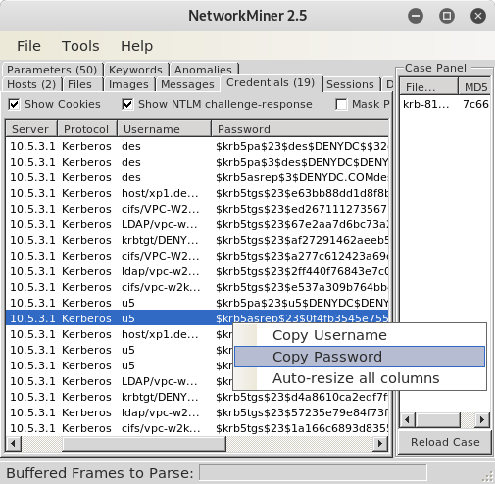Click the credentials list left scroll arrow
This screenshot has width=495, height=484.
click(x=14, y=443)
